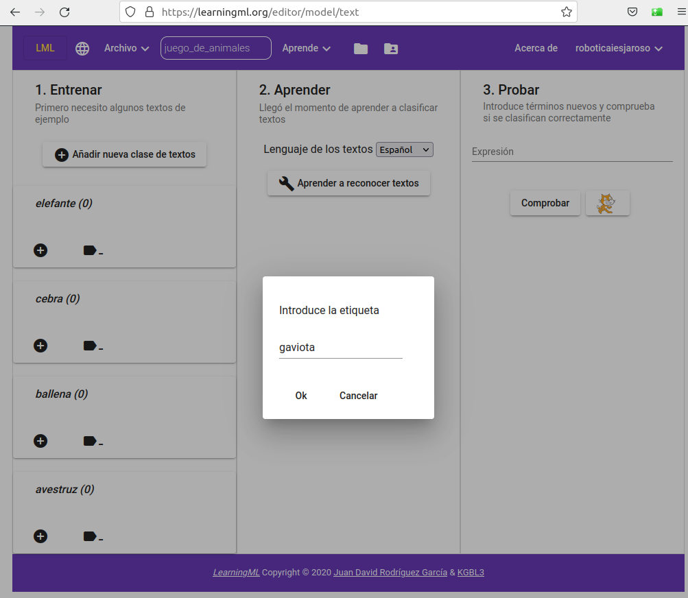Open the KGBL3 footer link
688x598 pixels.
471,573
